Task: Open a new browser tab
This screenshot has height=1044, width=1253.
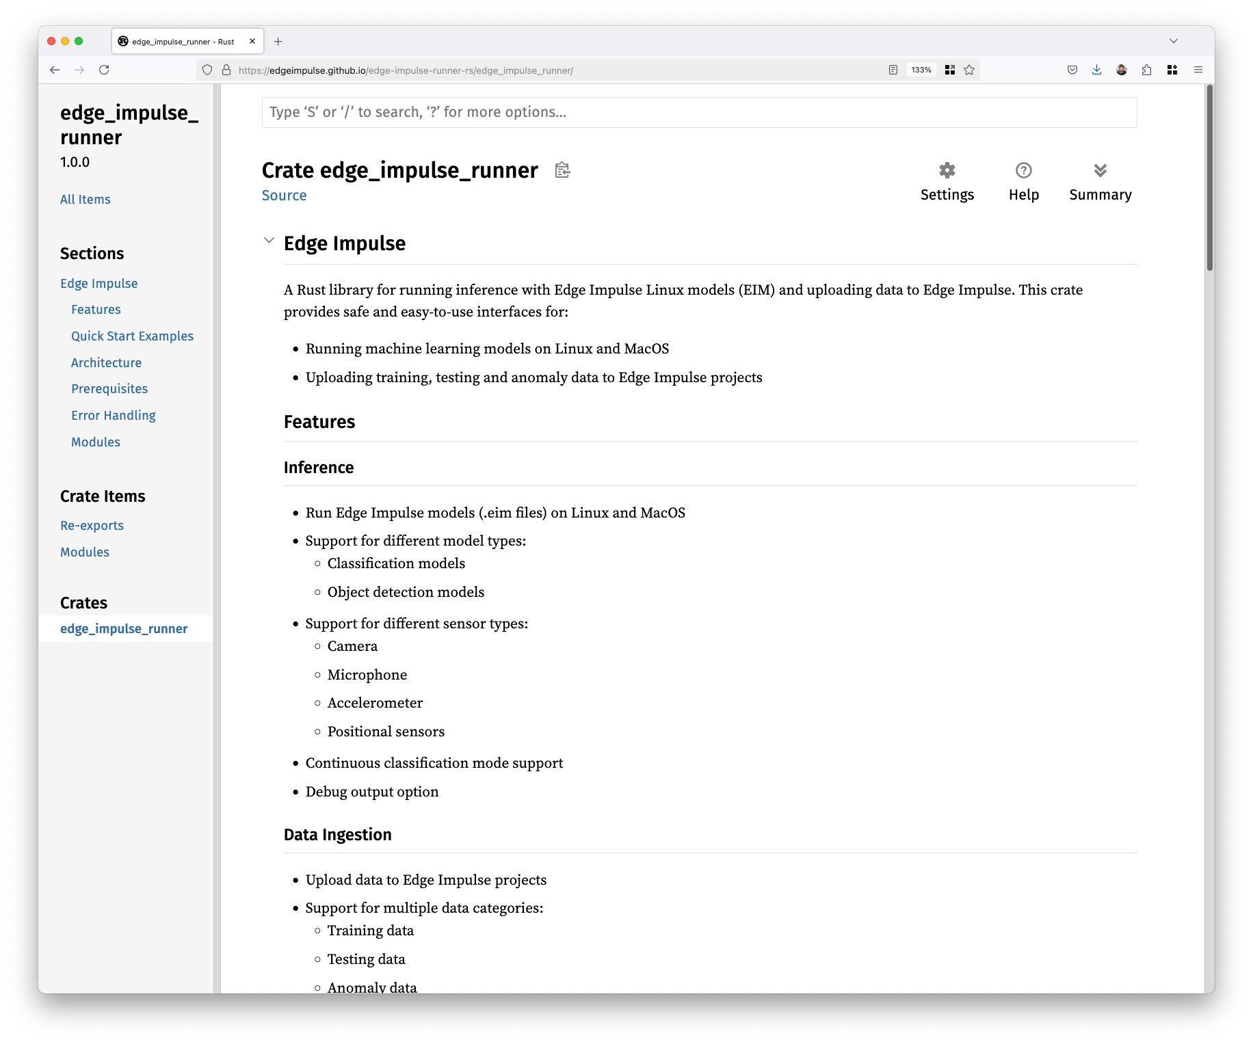Action: [x=278, y=42]
